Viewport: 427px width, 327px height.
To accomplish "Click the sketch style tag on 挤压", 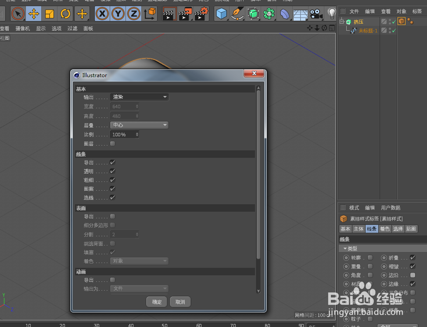I will (402, 21).
